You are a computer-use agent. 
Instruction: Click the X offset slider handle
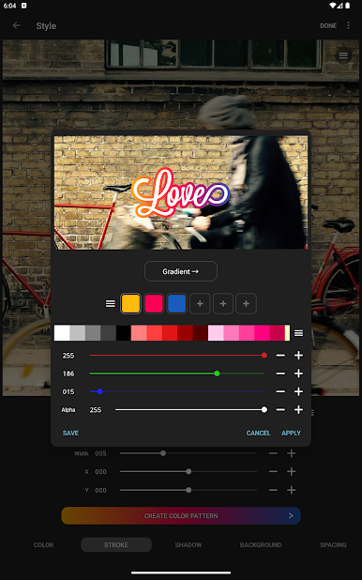click(189, 472)
